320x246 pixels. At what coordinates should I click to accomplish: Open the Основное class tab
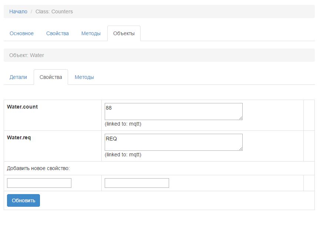click(21, 33)
